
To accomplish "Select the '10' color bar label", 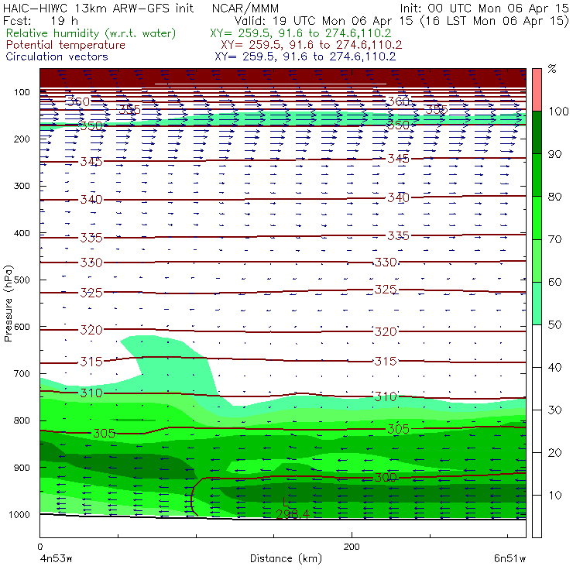I will [555, 496].
